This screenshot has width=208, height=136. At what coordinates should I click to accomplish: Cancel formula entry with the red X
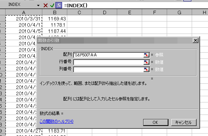coord(45,6)
